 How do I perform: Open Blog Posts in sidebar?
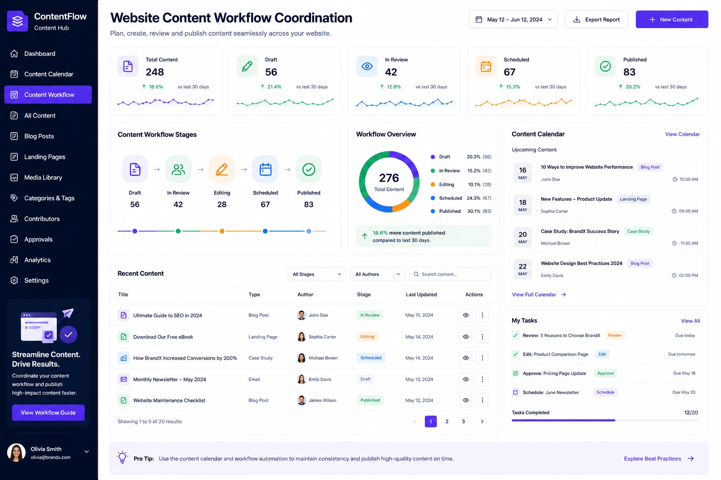(x=48, y=136)
